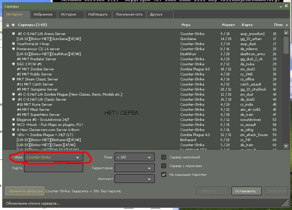
Task: Click shield icon beside Elegance #2 Scoutzknivez
Action: [13, 119]
